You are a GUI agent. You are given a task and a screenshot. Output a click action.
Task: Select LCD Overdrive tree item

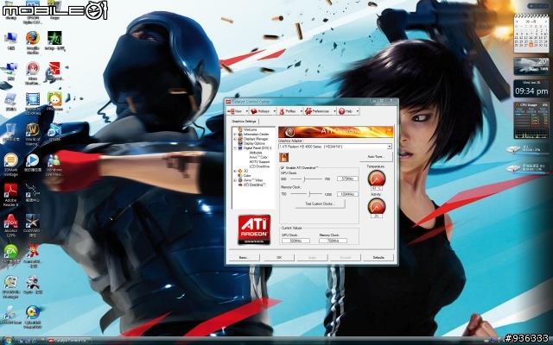pos(259,166)
